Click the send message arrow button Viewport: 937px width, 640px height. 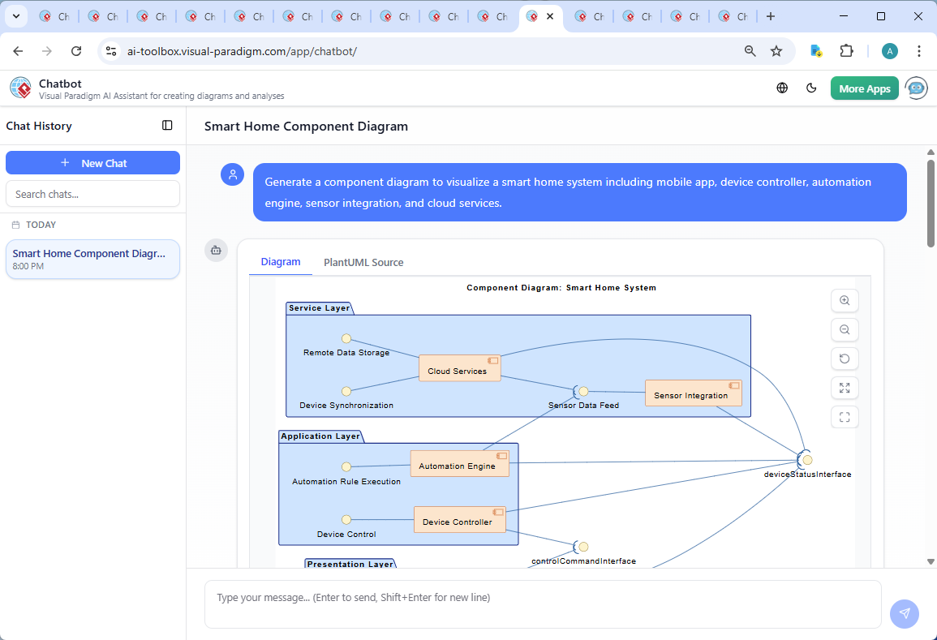pos(904,614)
